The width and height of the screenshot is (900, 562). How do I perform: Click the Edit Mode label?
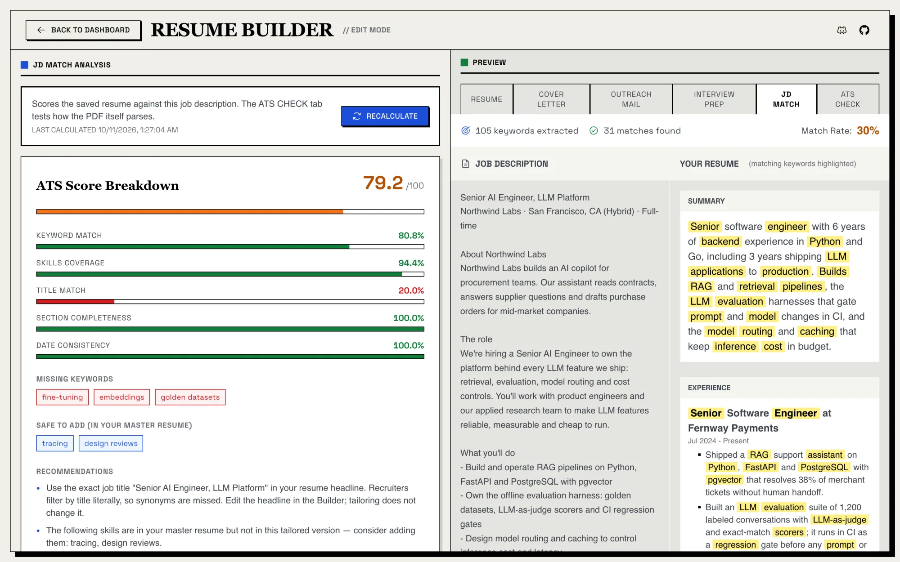(367, 30)
